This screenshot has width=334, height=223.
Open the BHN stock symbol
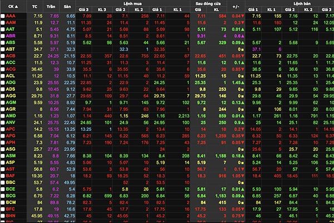tap(11, 216)
